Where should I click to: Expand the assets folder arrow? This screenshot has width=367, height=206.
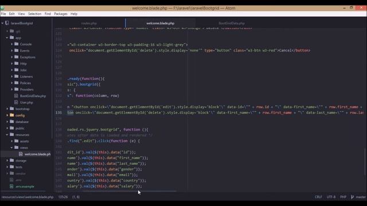click(x=11, y=141)
